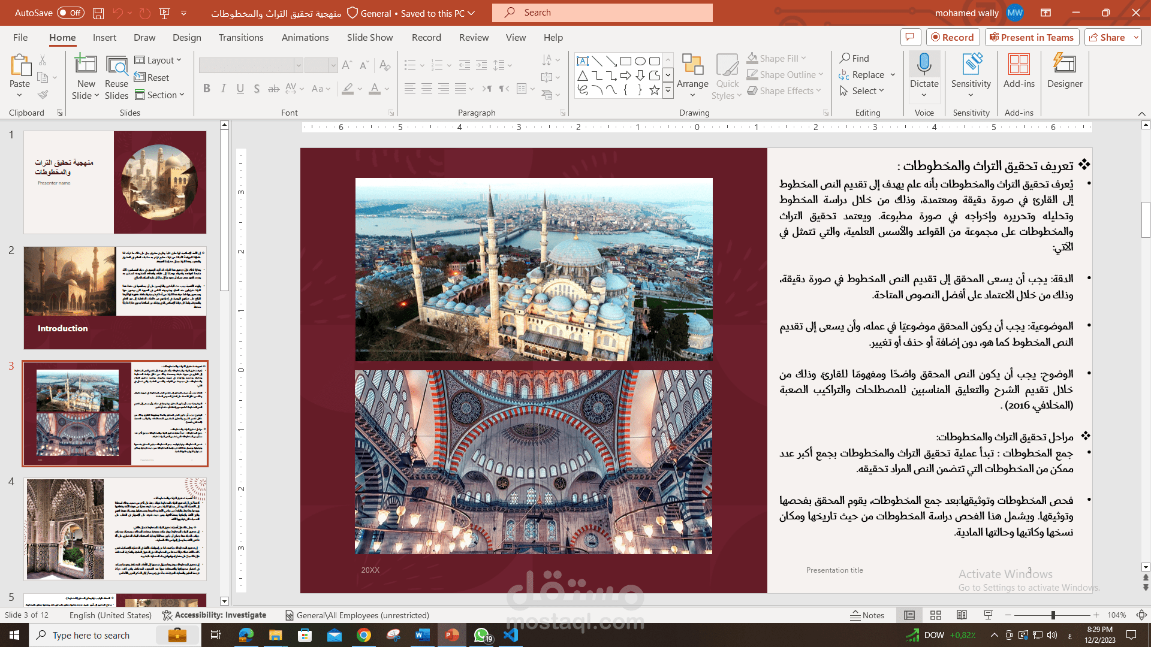Toggle Notes pane in status bar
The width and height of the screenshot is (1151, 647).
click(x=867, y=615)
